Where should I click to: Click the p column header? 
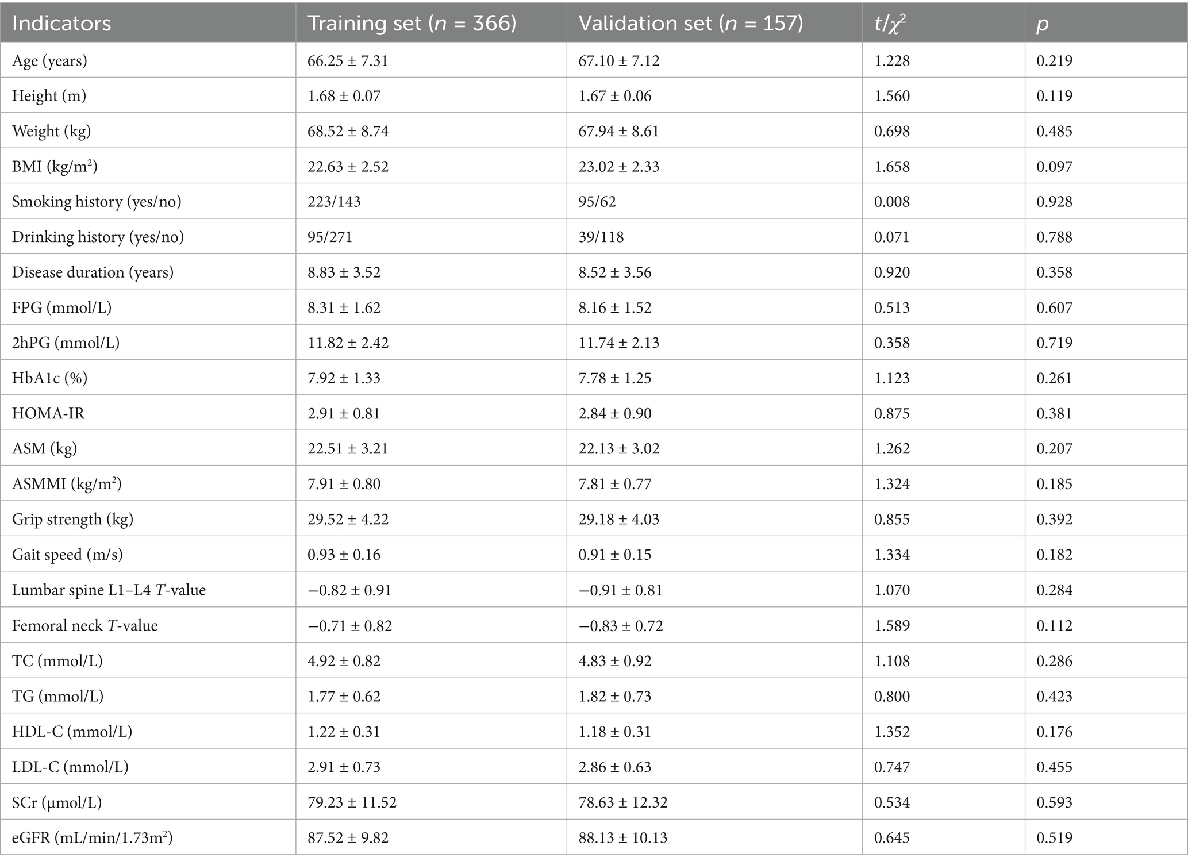click(1043, 24)
